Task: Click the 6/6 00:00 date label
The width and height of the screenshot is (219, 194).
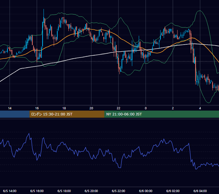Action: point(146,191)
